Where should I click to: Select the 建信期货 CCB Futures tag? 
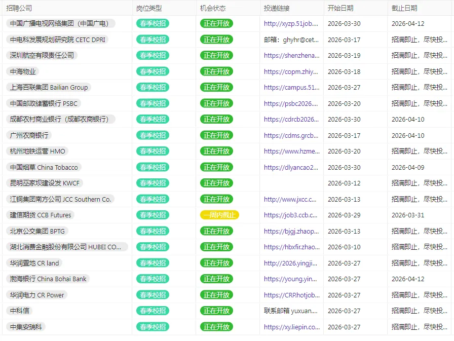(40, 215)
